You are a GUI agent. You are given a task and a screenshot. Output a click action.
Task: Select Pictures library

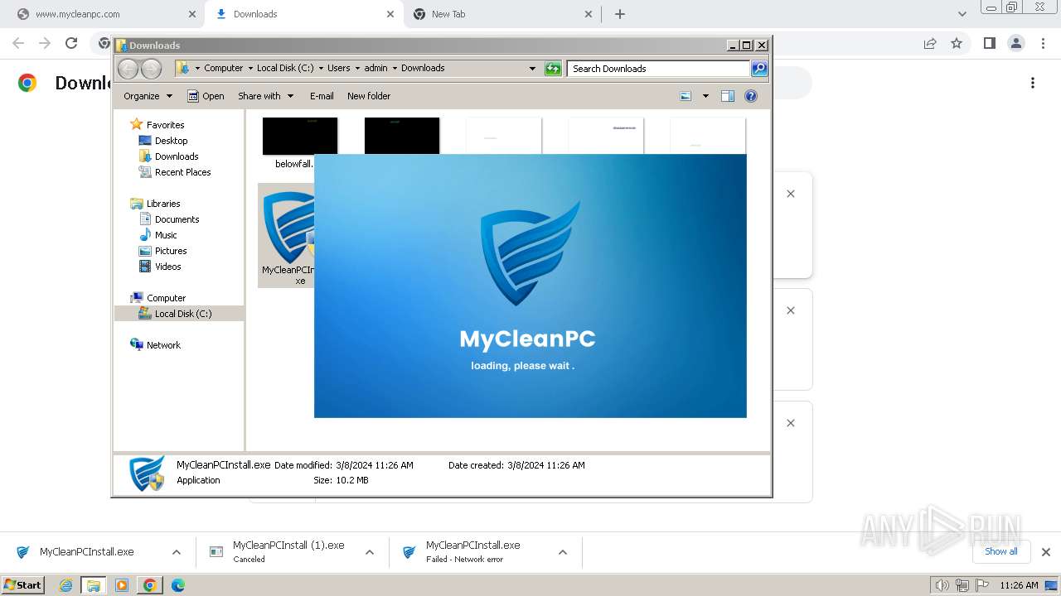171,251
